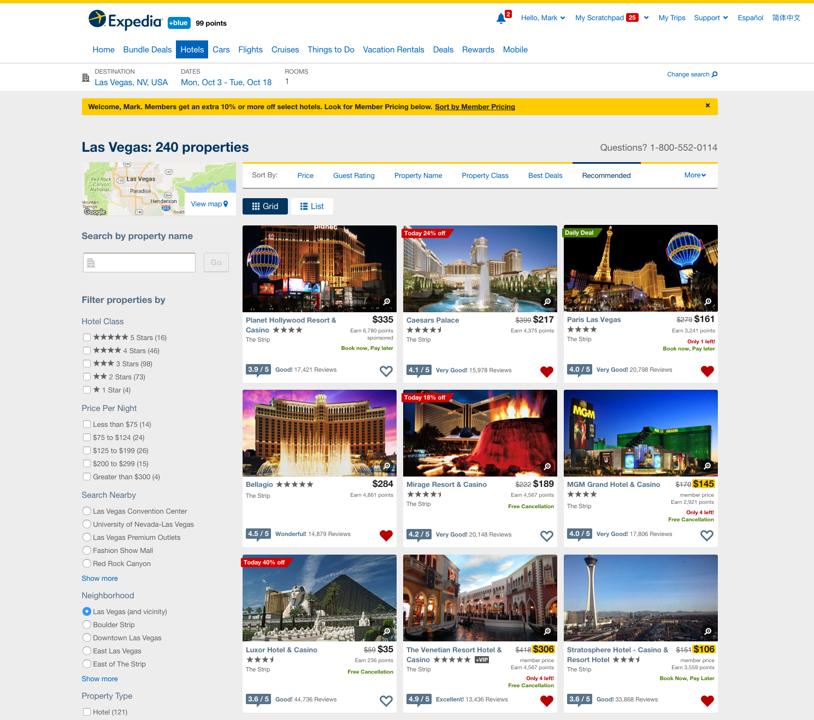The height and width of the screenshot is (720, 814).
Task: Save Mirage Resort with heart icon
Action: [547, 536]
